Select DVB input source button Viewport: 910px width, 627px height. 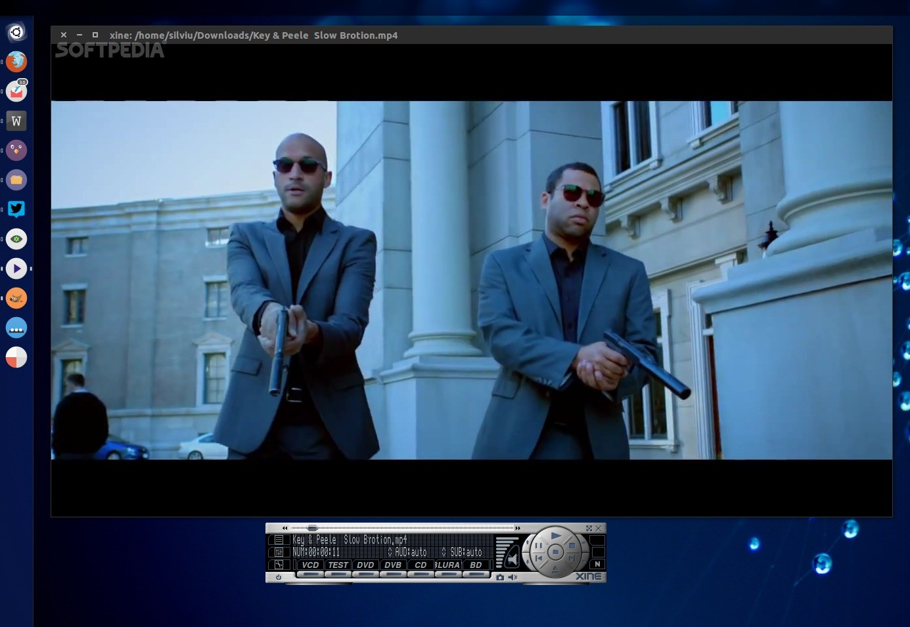[x=394, y=565]
